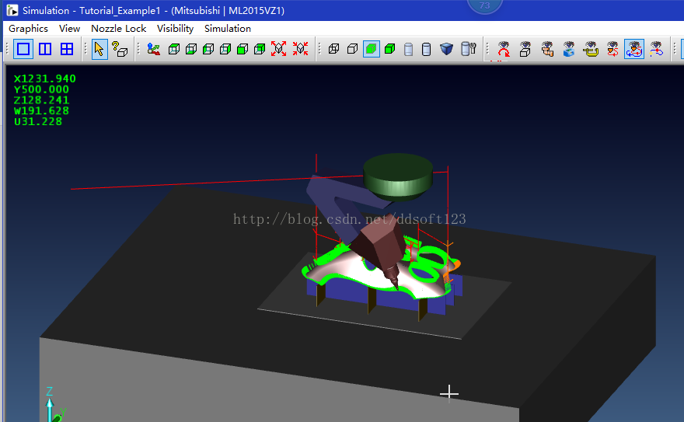Click zoom icon with inward red arrows
Viewport: 684px width, 422px height.
click(301, 49)
